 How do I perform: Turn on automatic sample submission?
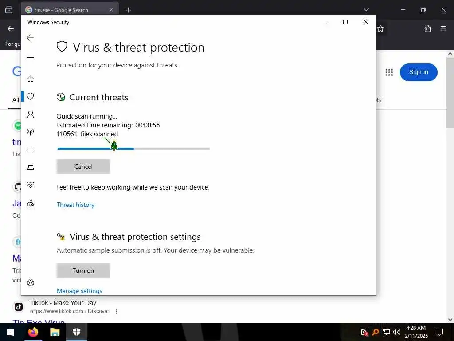[83, 270]
